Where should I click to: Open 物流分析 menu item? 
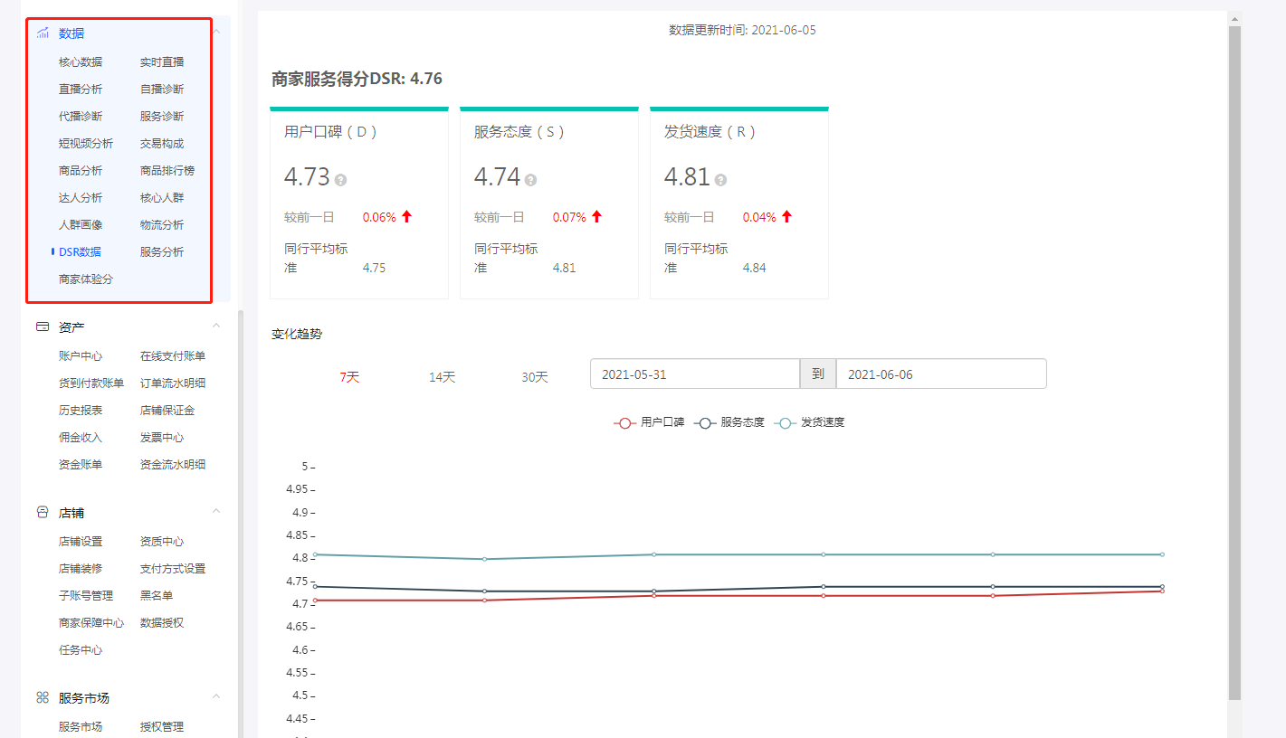click(162, 225)
